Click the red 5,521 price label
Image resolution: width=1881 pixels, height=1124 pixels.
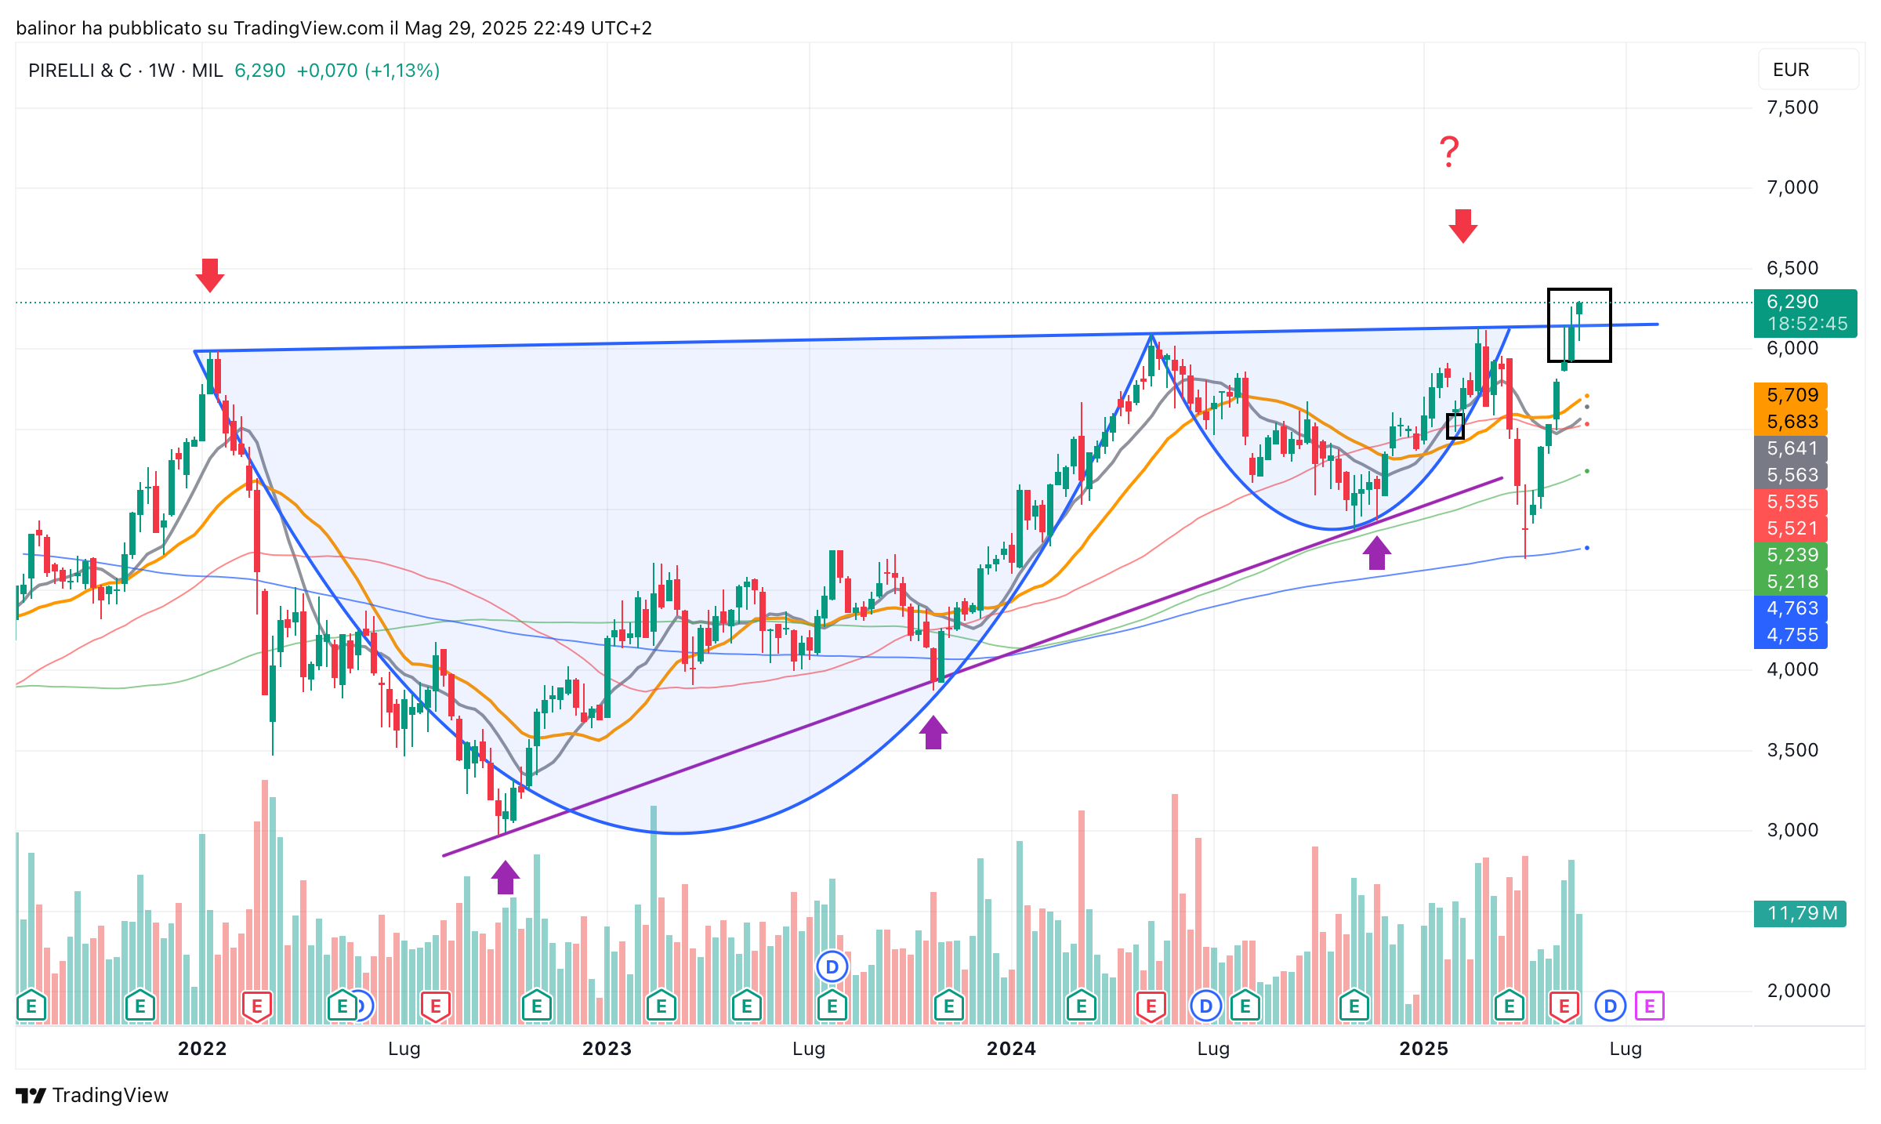coord(1791,528)
